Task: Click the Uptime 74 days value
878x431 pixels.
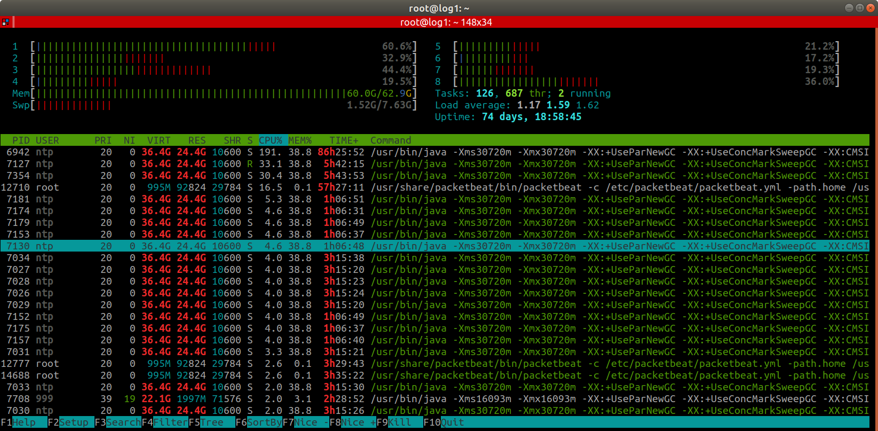Action: 532,117
